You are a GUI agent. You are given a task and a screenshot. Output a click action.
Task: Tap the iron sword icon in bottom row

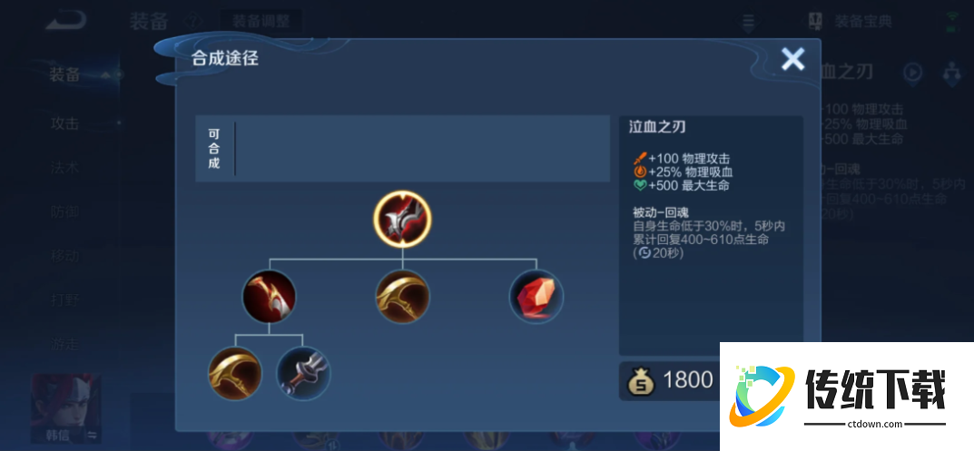[x=303, y=373]
